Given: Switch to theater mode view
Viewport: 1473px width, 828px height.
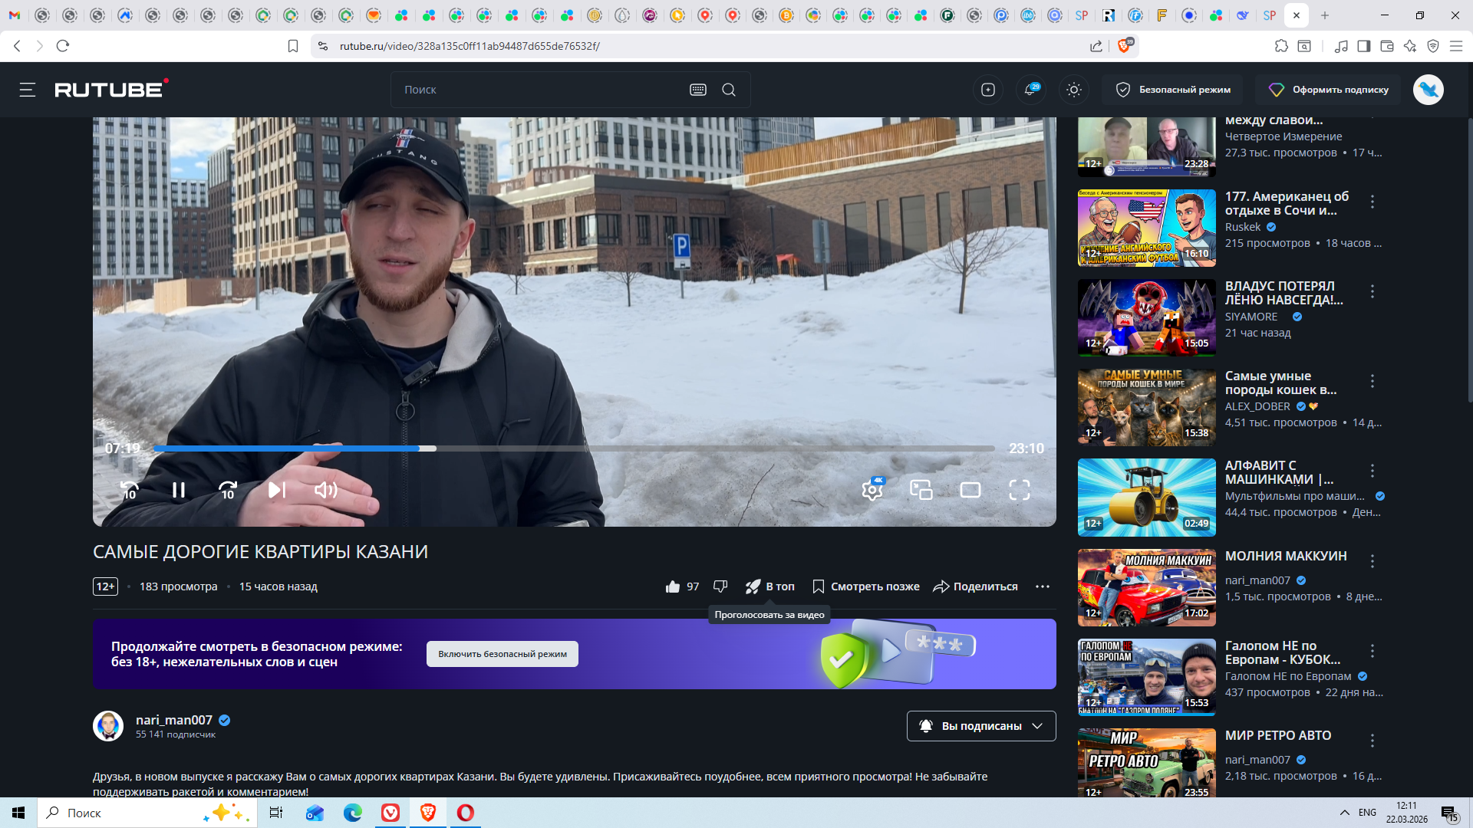Looking at the screenshot, I should pos(970,490).
